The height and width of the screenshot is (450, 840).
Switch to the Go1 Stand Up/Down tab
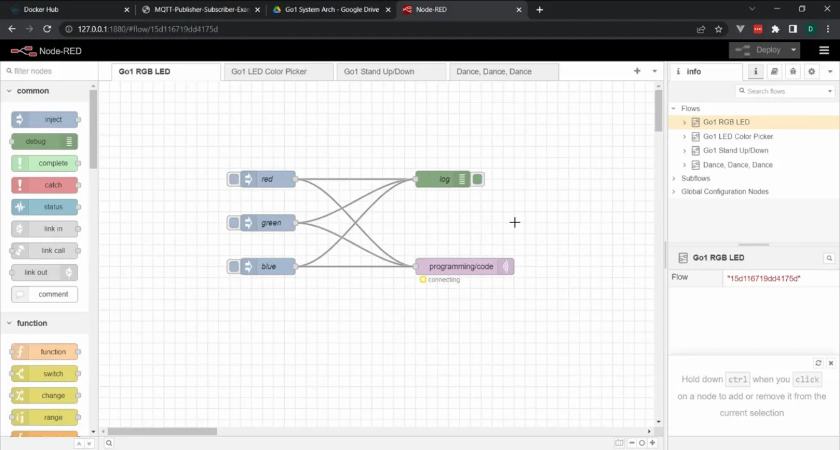(379, 72)
